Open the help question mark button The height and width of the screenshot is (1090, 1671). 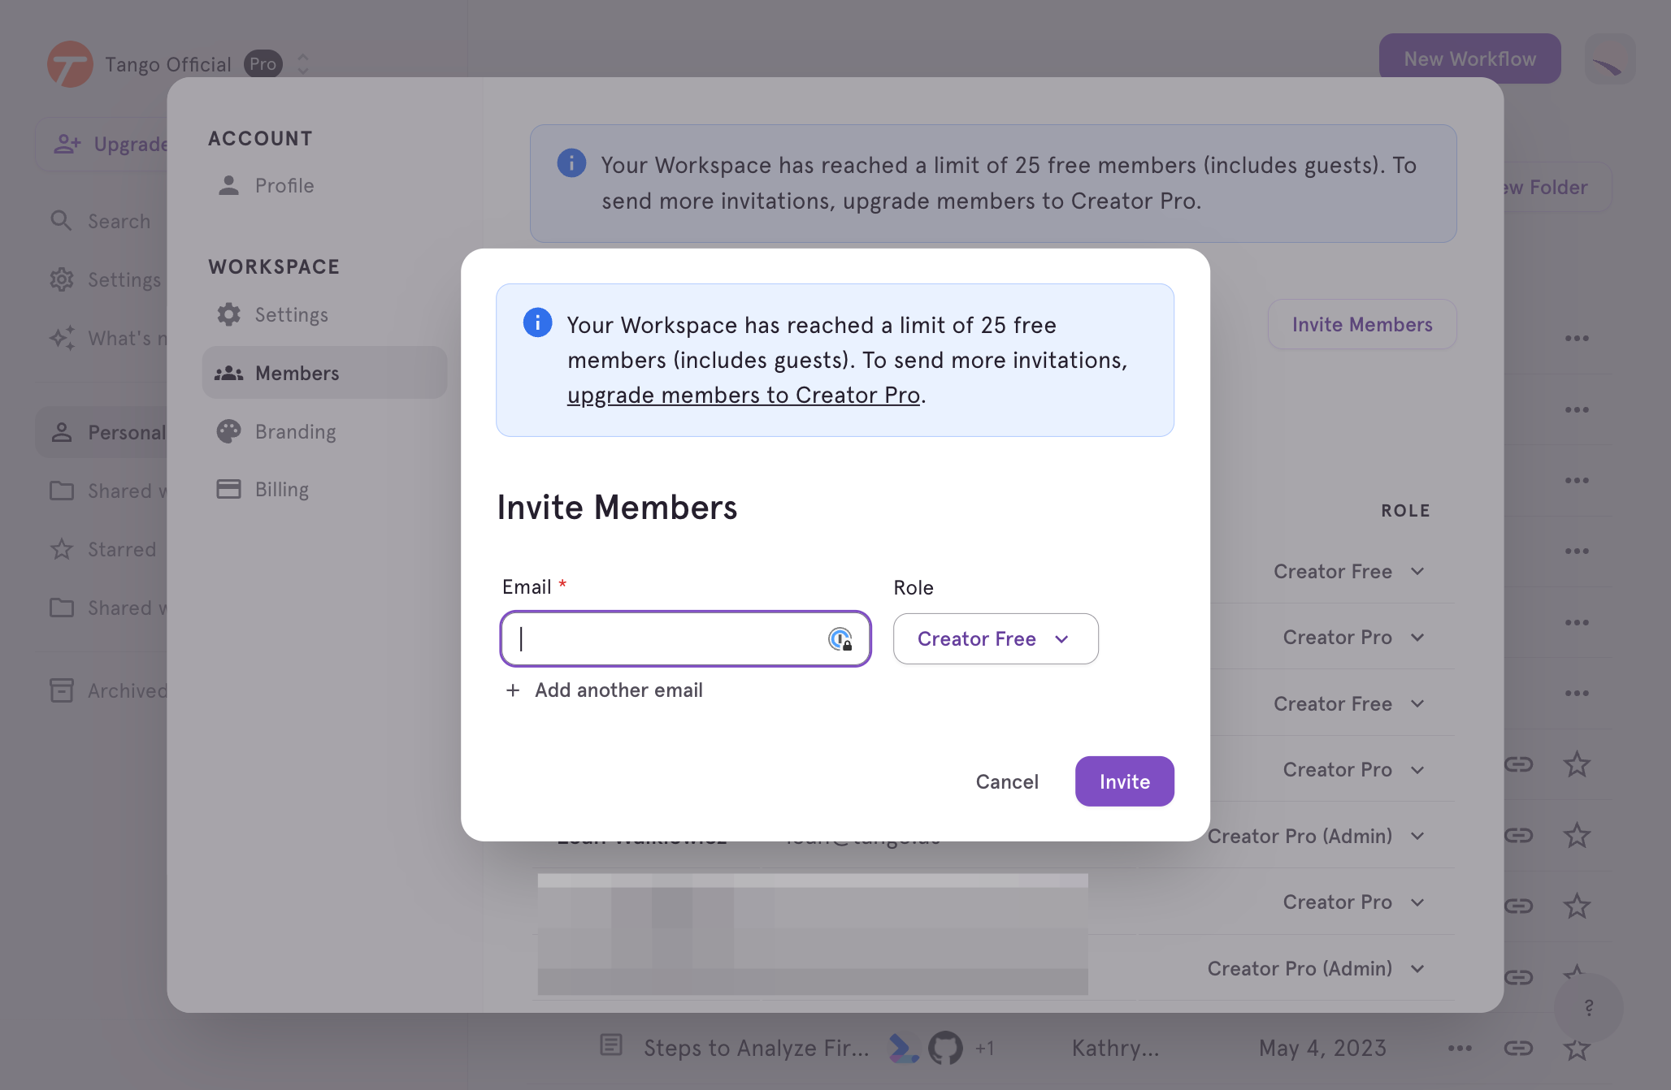(1588, 1008)
